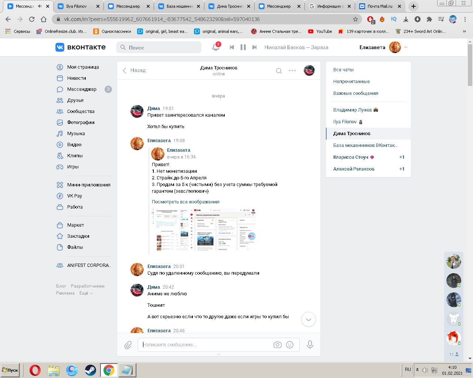The image size is (473, 378).
Task: Start voice message with microphone icon
Action: tap(310, 345)
